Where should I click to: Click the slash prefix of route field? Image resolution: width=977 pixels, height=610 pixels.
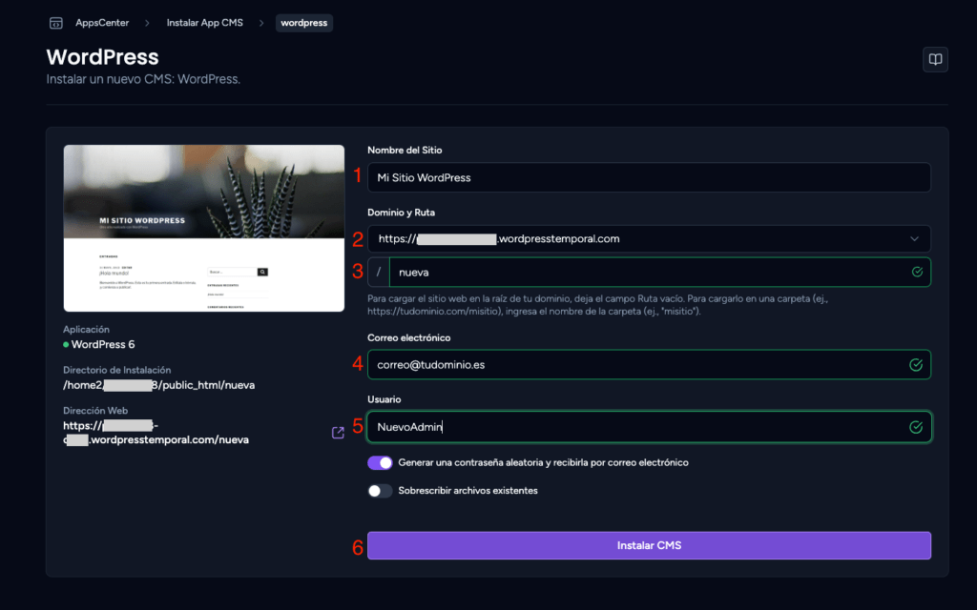pos(378,272)
